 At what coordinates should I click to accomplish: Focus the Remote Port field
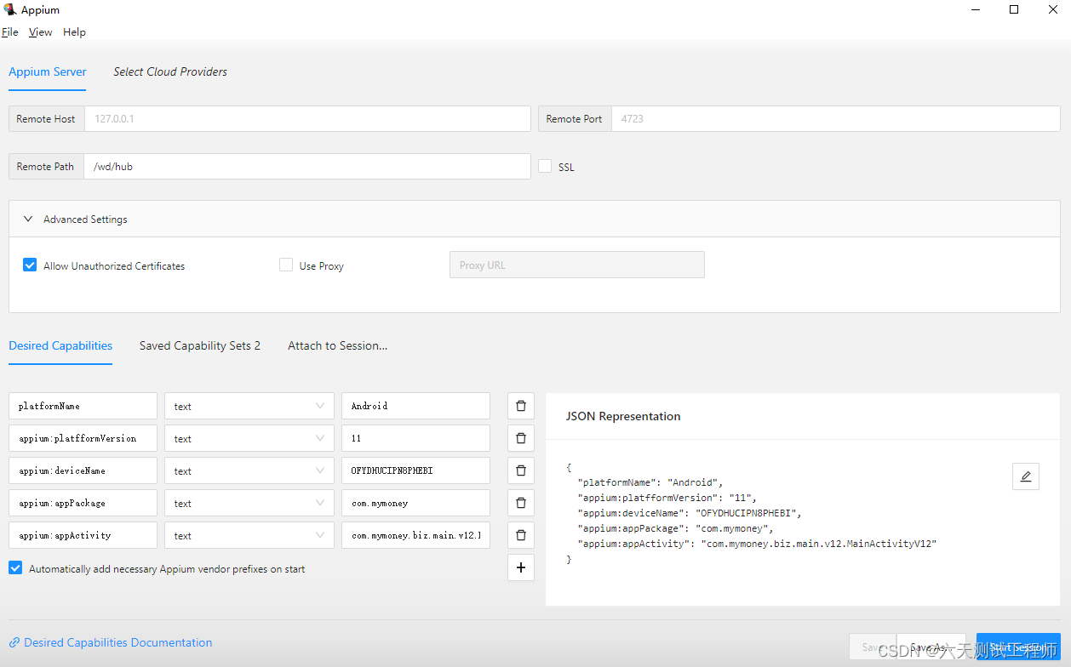835,119
